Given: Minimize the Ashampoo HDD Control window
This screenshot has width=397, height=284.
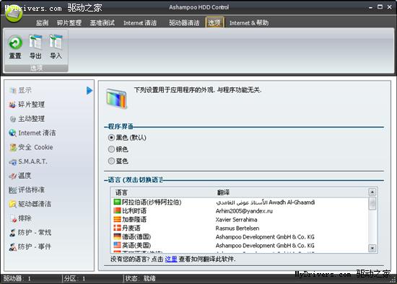Looking at the screenshot, I should point(370,7).
